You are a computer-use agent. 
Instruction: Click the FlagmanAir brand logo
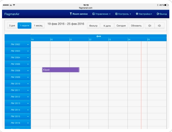coord(12,14)
